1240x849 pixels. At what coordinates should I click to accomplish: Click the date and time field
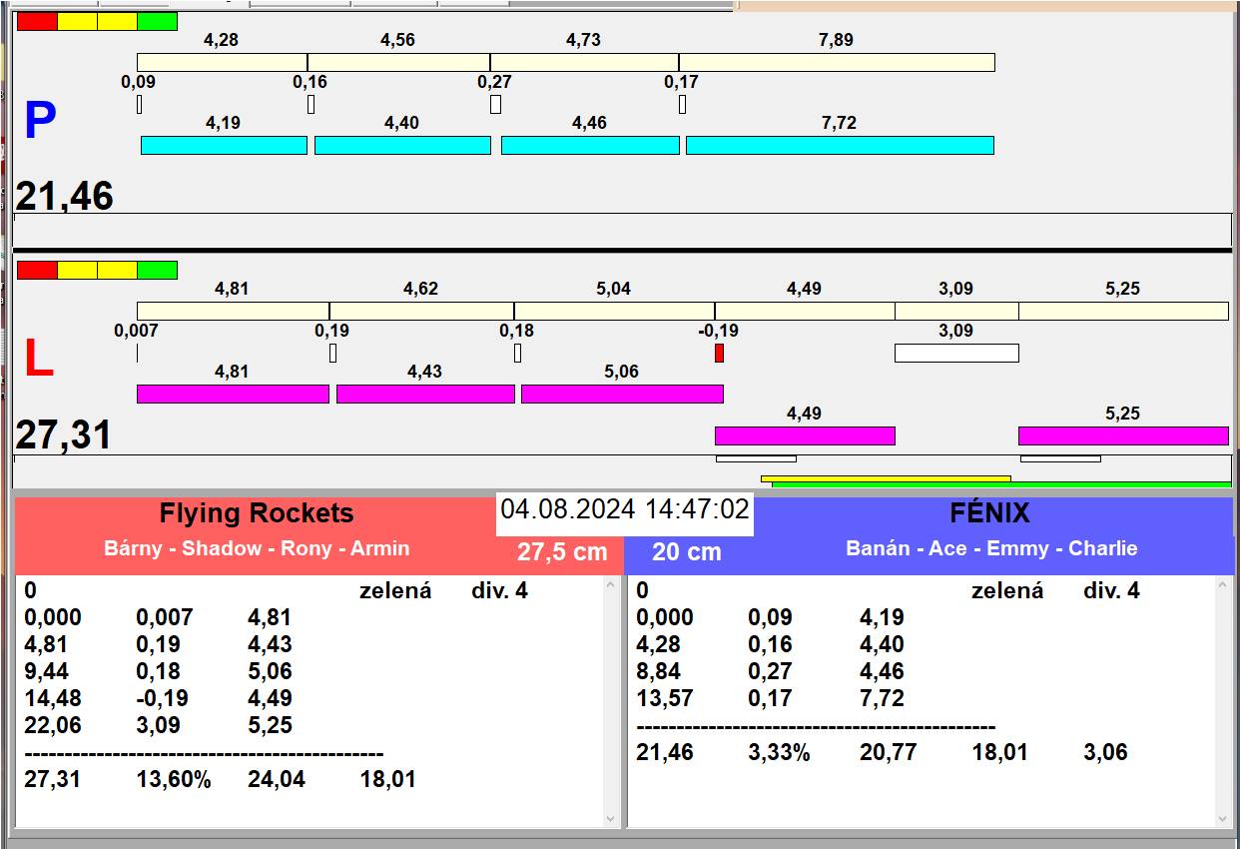pyautogui.click(x=624, y=509)
